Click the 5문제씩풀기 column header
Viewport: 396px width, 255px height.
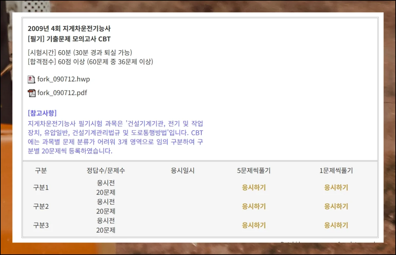pyautogui.click(x=254, y=171)
